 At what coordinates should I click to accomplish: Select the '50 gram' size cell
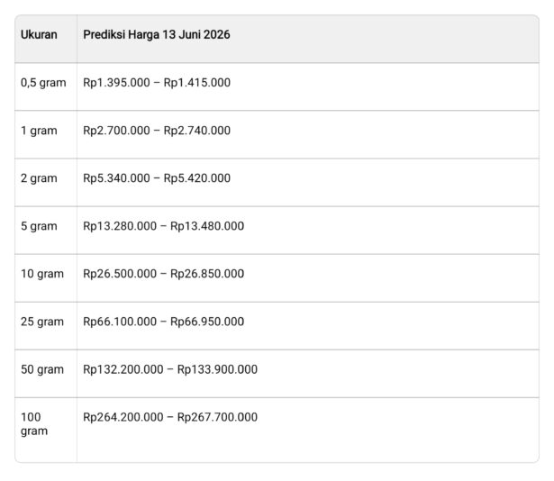pyautogui.click(x=46, y=374)
